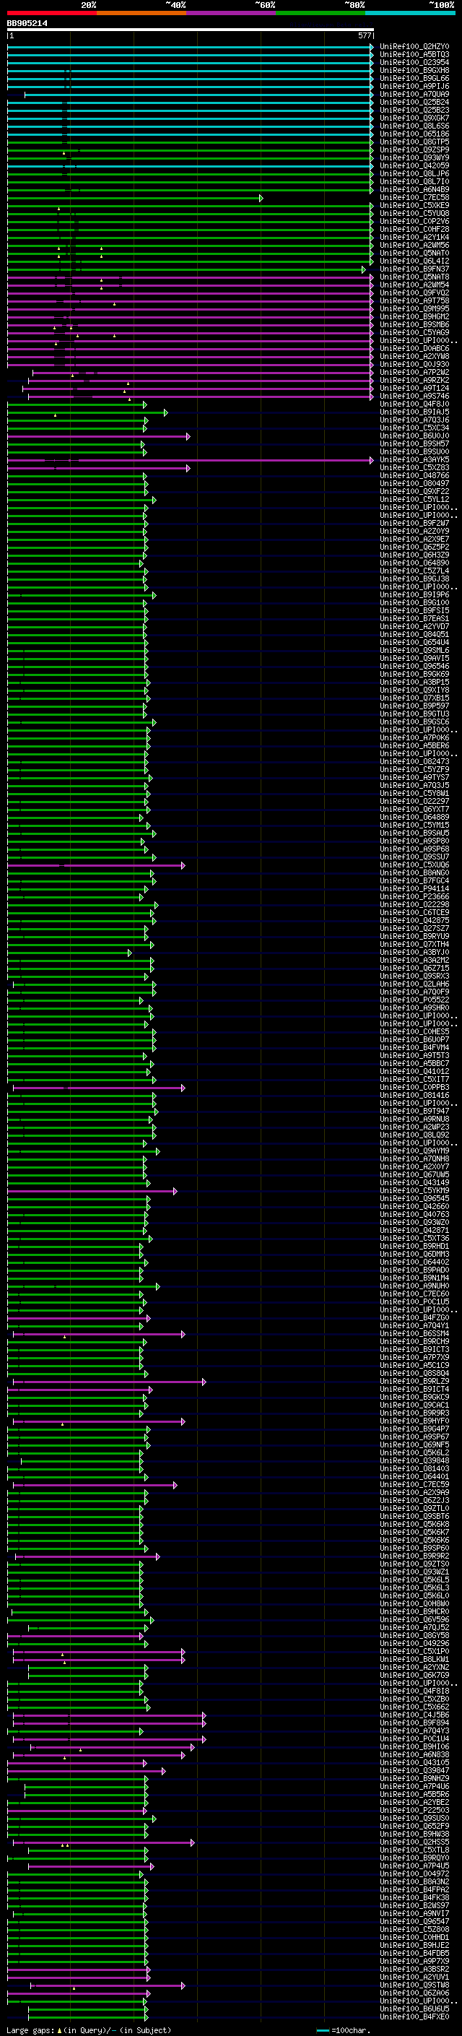Click the label UniRef100_C0HF28
This screenshot has width=462, height=2036.
click(x=414, y=229)
